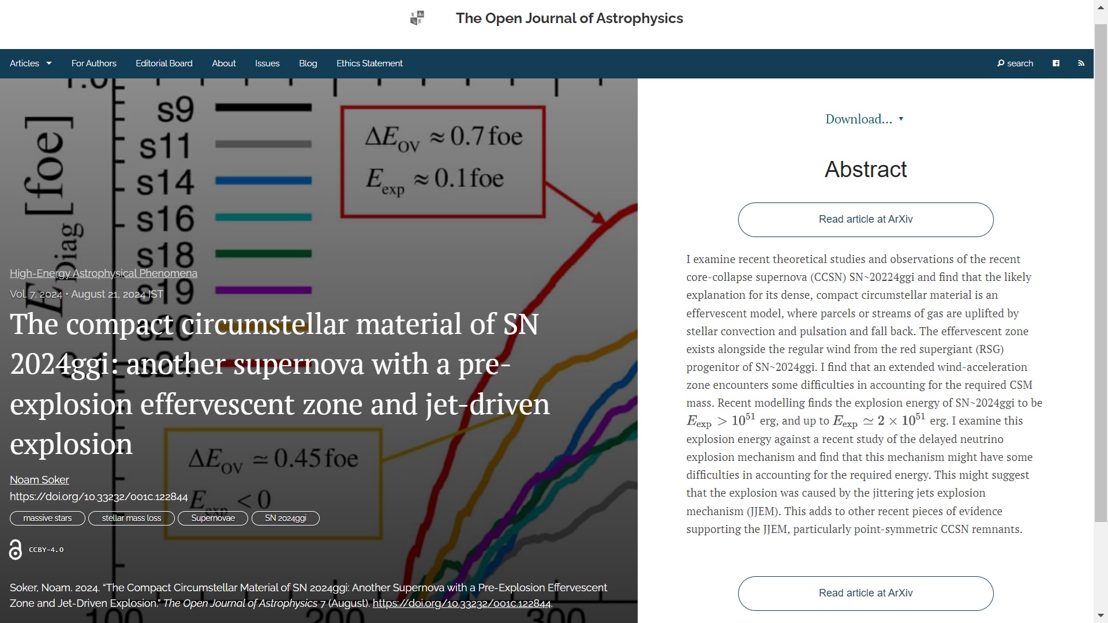Image resolution: width=1108 pixels, height=623 pixels.
Task: Open the Editorial Board page
Action: click(164, 63)
